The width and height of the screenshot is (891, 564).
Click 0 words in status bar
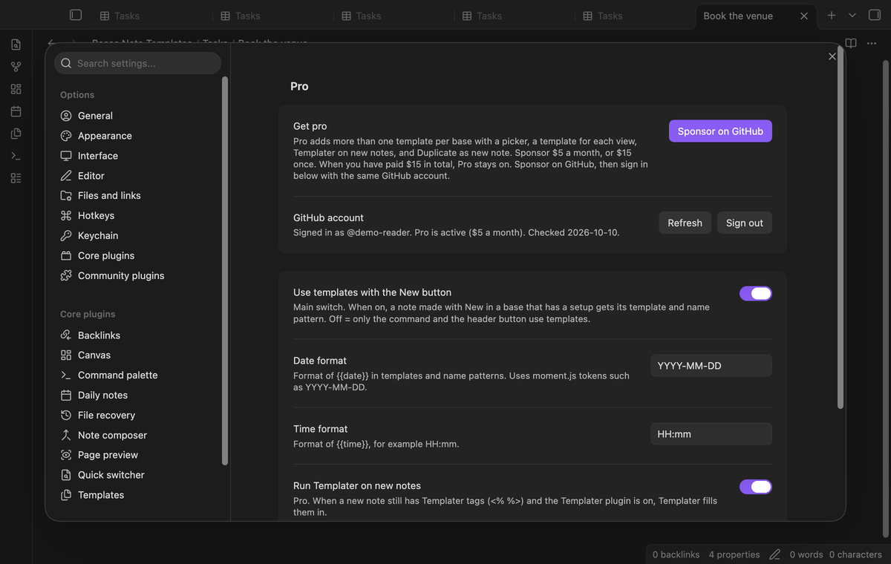[x=806, y=554]
